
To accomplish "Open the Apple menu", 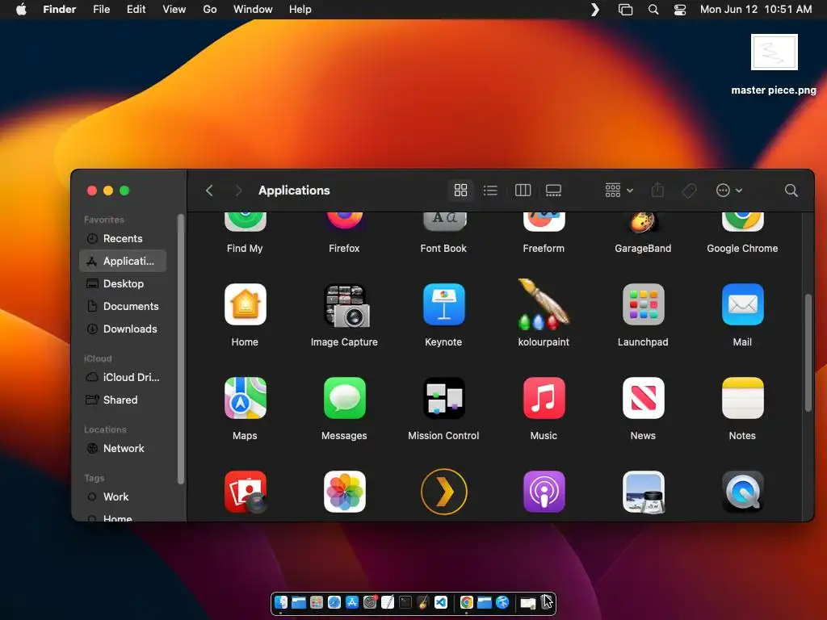I will pyautogui.click(x=21, y=10).
